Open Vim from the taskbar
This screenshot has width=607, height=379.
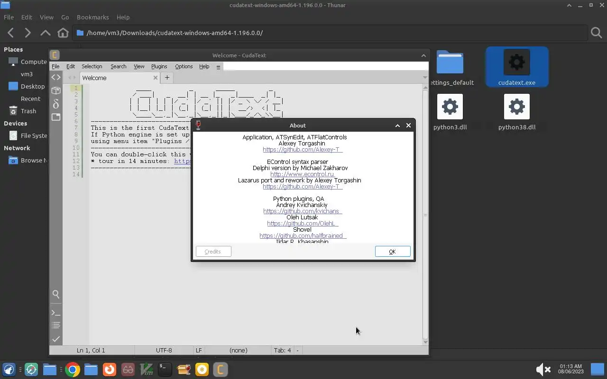pyautogui.click(x=147, y=370)
